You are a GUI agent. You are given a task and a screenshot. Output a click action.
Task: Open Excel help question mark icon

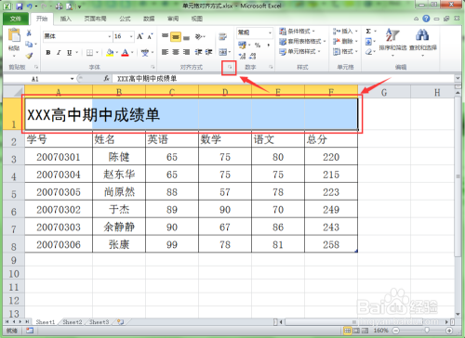[x=426, y=19]
